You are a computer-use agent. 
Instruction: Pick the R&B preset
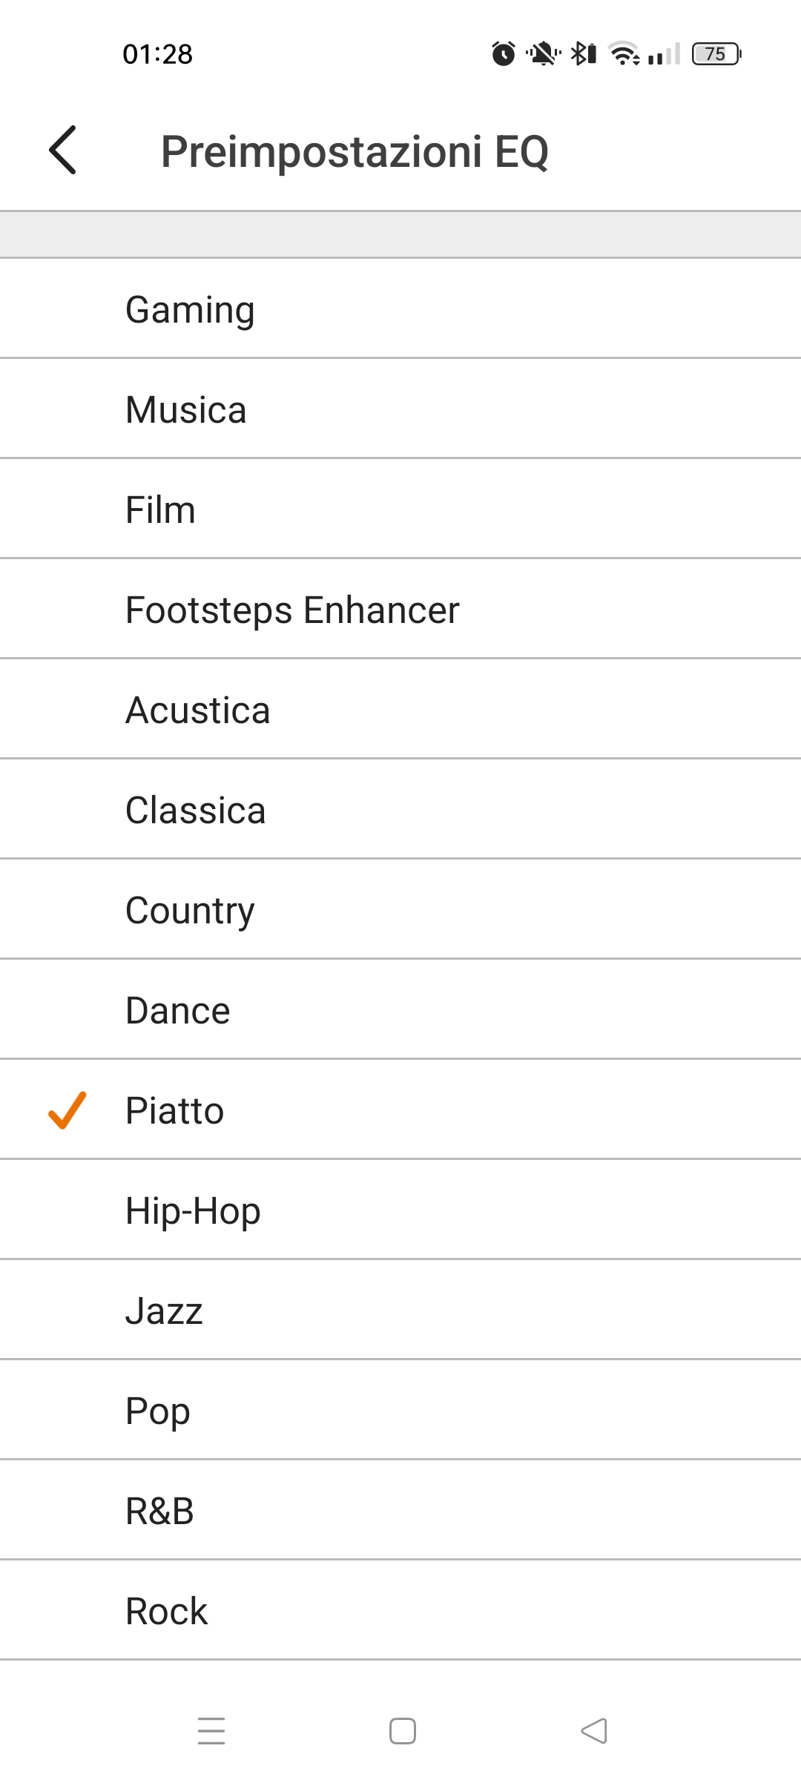(400, 1510)
